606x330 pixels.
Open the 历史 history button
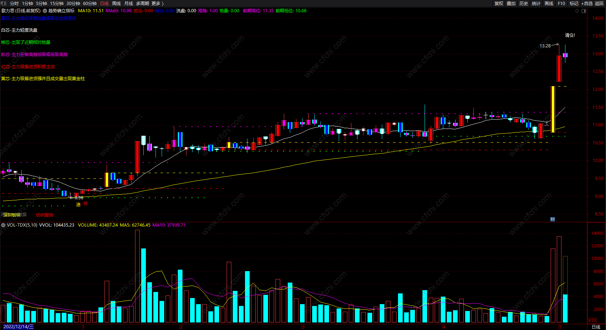tap(524, 3)
